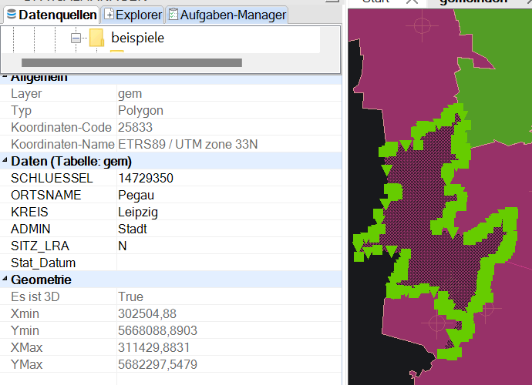532x385 pixels.
Task: Collapse the beispiele folder node
Action: 76,38
